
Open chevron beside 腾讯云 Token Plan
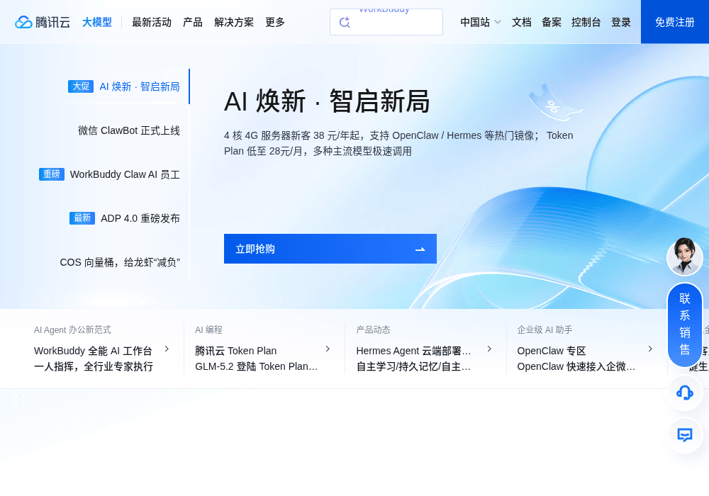click(x=328, y=349)
